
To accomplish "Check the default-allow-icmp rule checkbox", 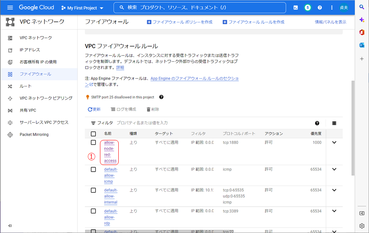I will [x=93, y=170].
